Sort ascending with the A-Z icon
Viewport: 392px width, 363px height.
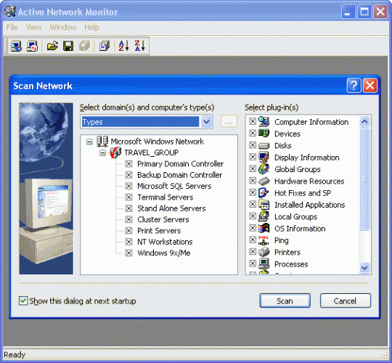point(123,46)
